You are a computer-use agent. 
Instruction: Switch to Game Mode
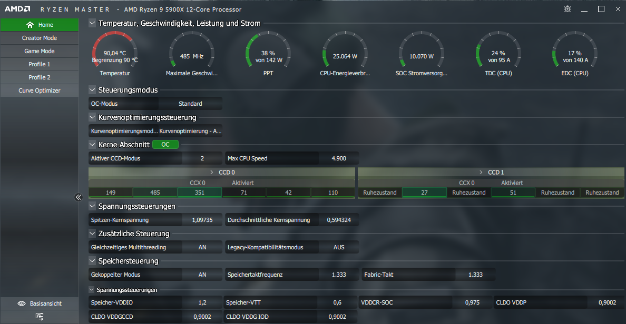point(39,51)
